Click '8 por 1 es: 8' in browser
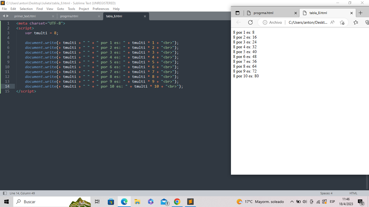The image size is (369, 207). click(x=244, y=32)
